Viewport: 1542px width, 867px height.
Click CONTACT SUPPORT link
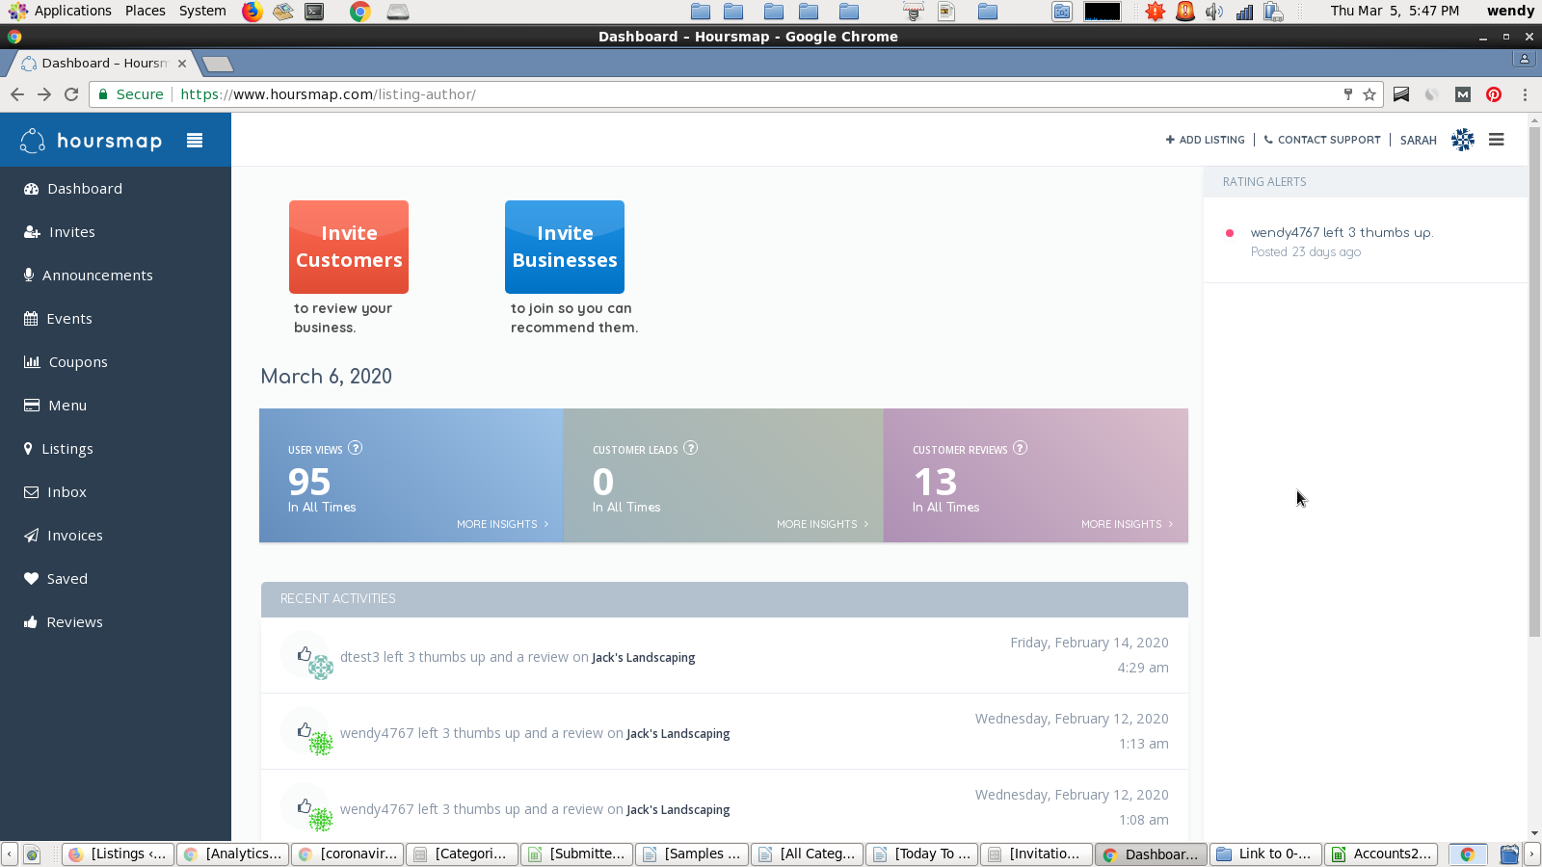[x=1322, y=140]
